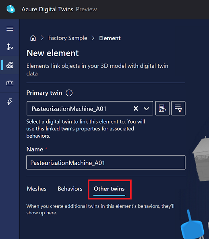209x239 pixels.
Task: Click the Primary twin info icon
Action: [x=69, y=93]
